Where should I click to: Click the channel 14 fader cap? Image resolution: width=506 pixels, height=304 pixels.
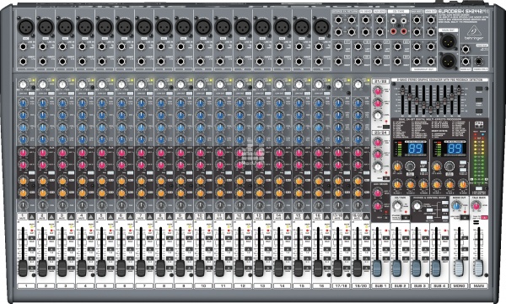(279, 269)
